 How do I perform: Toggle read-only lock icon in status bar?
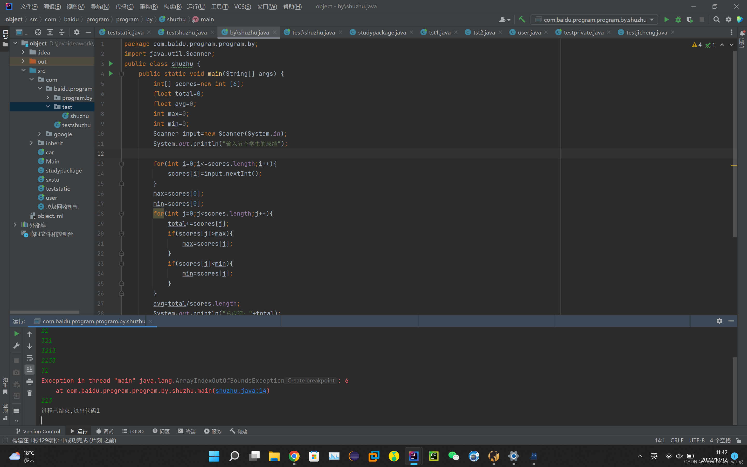point(738,440)
